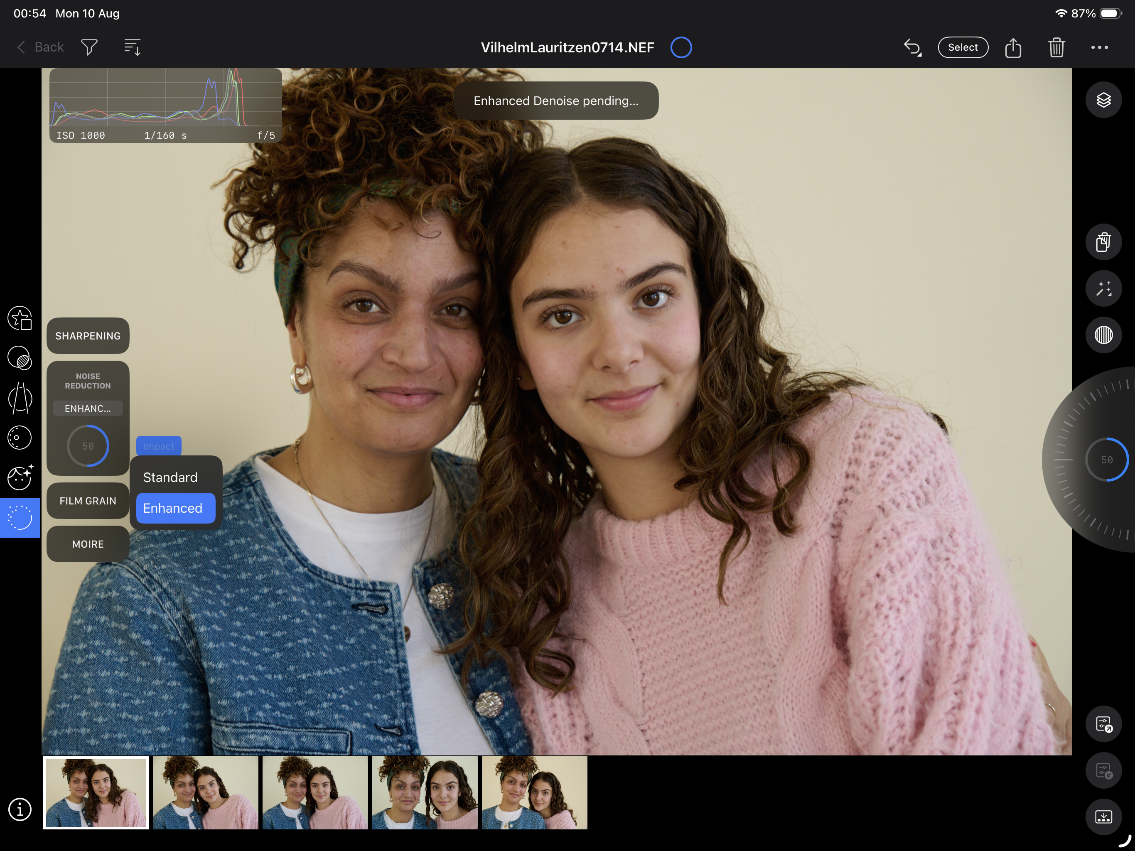
Task: Open the star presets tool in sidebar
Action: point(20,318)
